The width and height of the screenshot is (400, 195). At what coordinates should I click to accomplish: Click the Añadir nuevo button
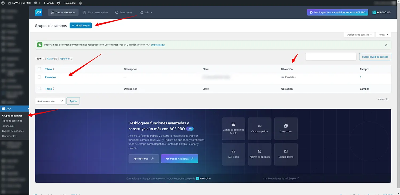[81, 25]
